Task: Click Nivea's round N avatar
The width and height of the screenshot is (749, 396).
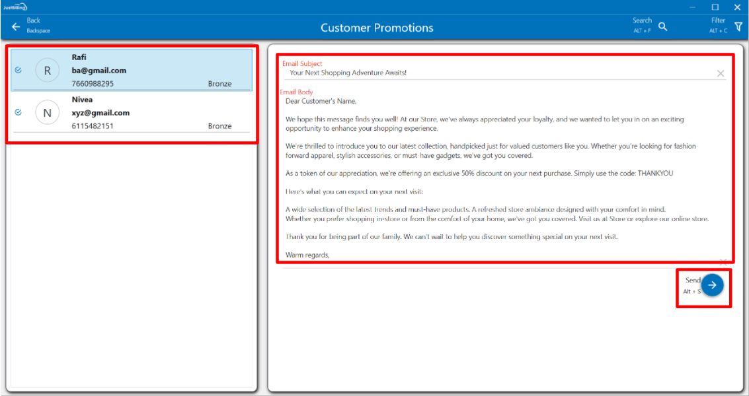Action: [47, 113]
